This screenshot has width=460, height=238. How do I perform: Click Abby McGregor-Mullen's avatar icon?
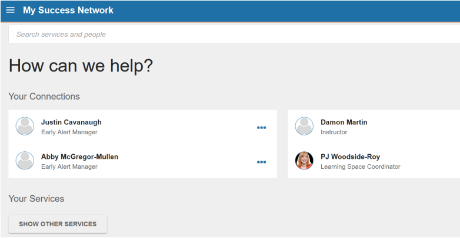pos(25,161)
